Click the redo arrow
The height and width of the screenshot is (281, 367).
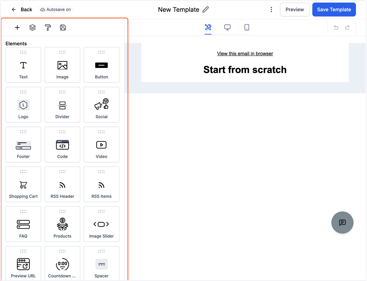(x=347, y=27)
